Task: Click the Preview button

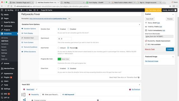Action: coord(170,19)
